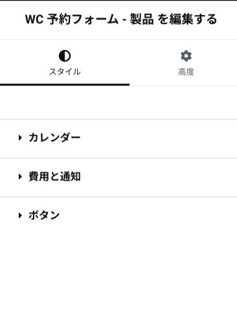The image size is (237, 309).
Task: Expand カレンダー using its triangle arrow
Action: tap(20, 137)
